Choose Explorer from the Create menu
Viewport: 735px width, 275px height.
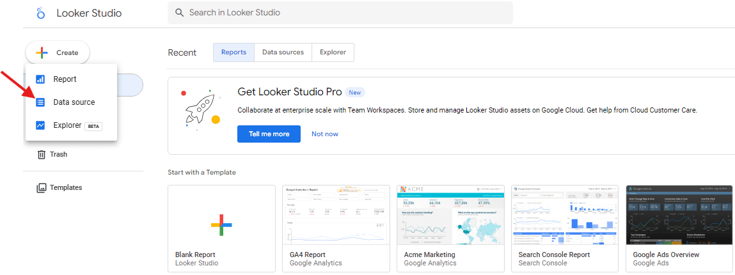71,125
